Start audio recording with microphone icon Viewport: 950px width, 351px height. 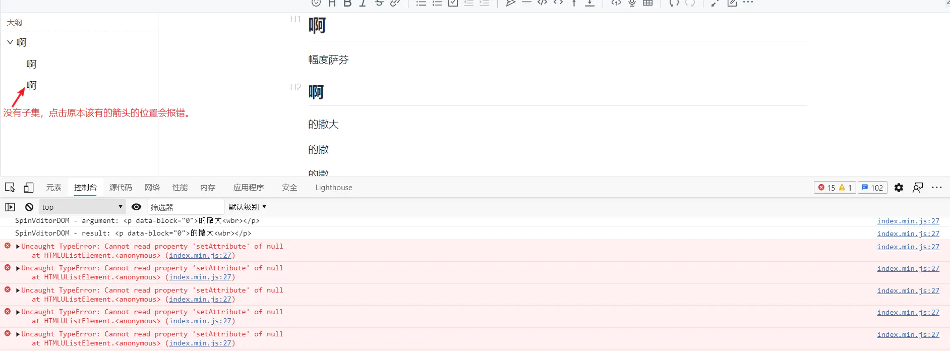[632, 3]
